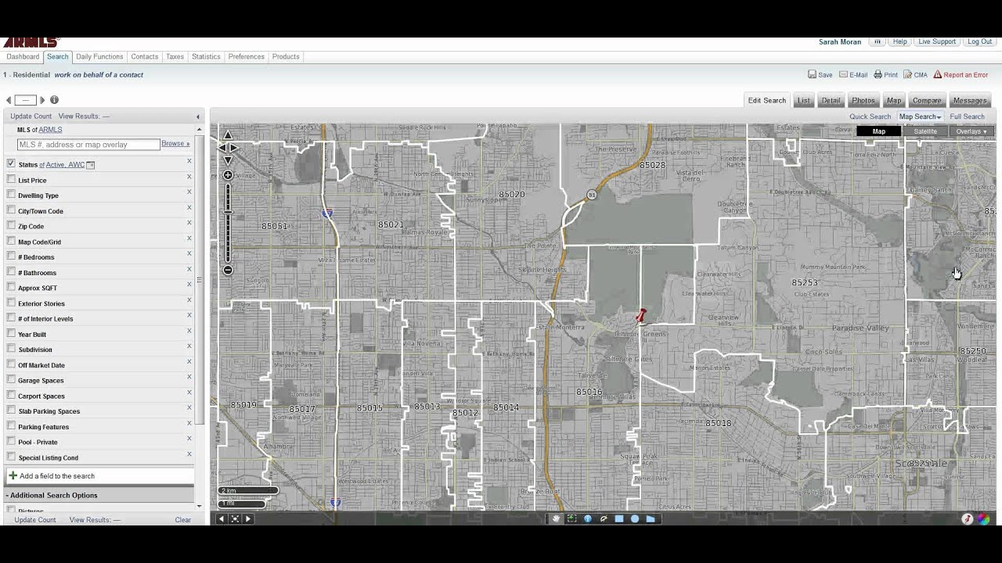The height and width of the screenshot is (563, 1002).
Task: Click the Browse link
Action: pos(175,143)
